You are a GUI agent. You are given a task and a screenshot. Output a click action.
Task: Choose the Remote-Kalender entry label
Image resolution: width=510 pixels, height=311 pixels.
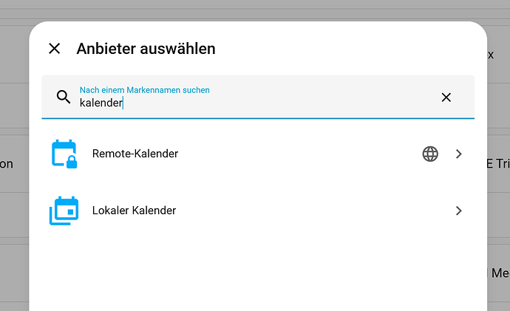click(x=135, y=154)
